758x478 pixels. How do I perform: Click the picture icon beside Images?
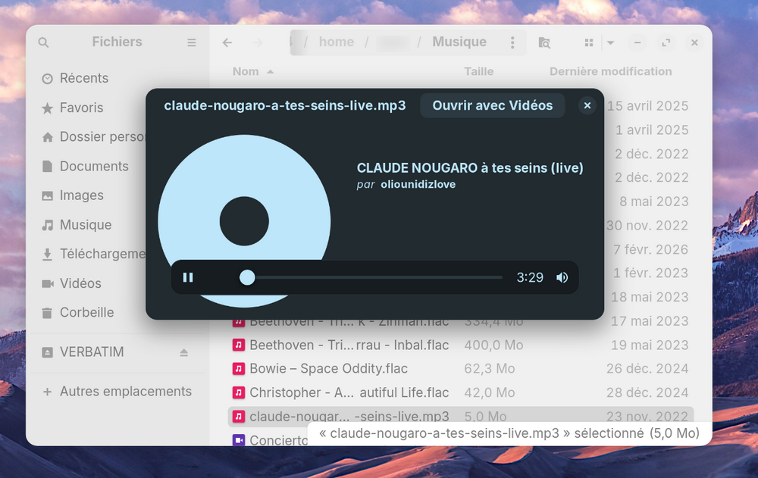tap(47, 196)
